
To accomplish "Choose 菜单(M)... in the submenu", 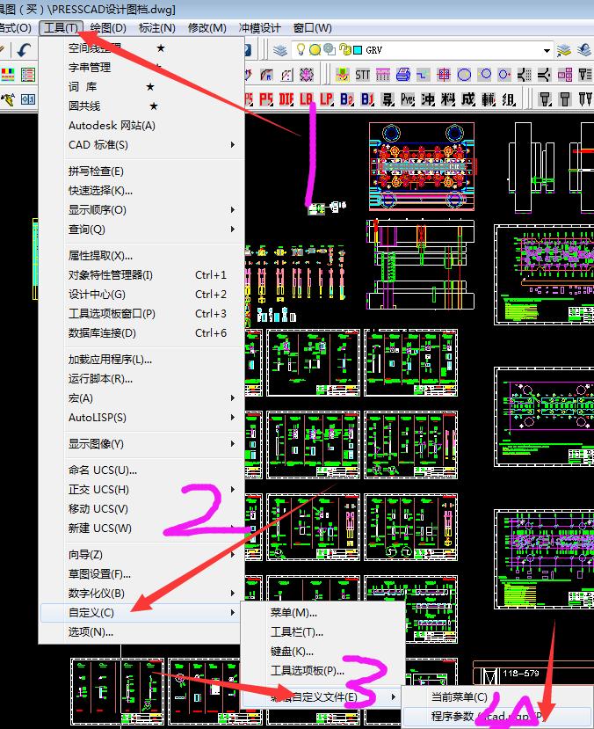I will 322,613.
